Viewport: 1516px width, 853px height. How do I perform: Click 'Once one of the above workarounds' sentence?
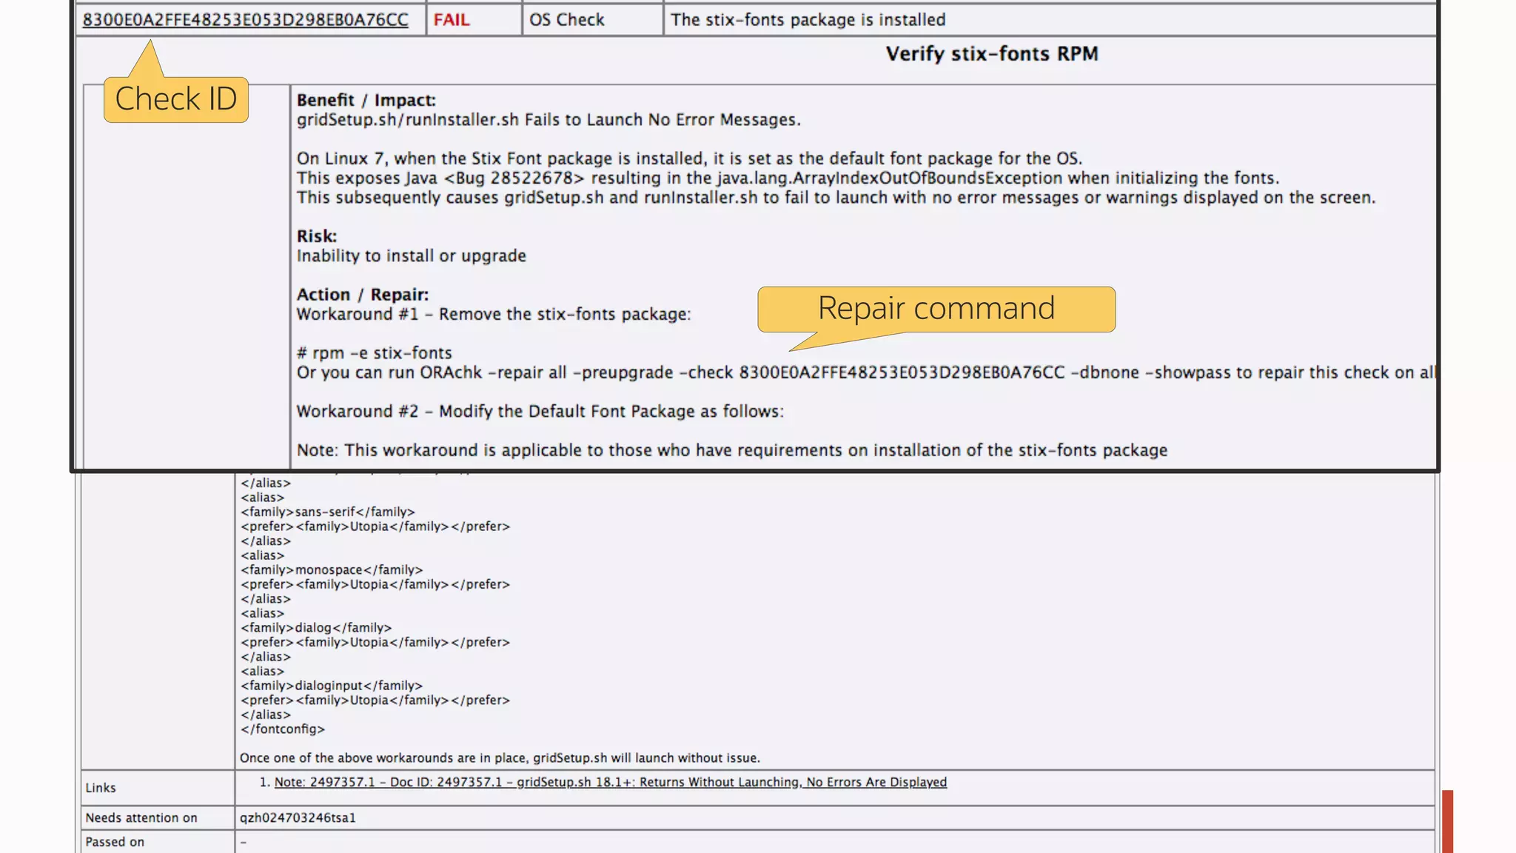tap(500, 758)
